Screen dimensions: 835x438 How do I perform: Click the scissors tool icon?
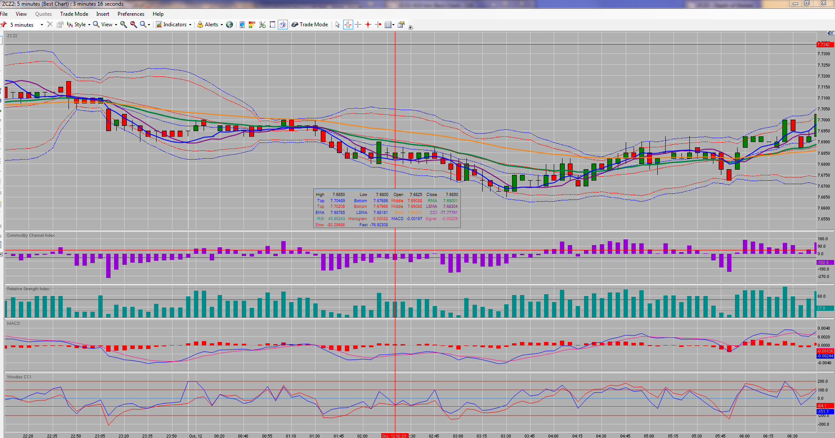coord(262,25)
